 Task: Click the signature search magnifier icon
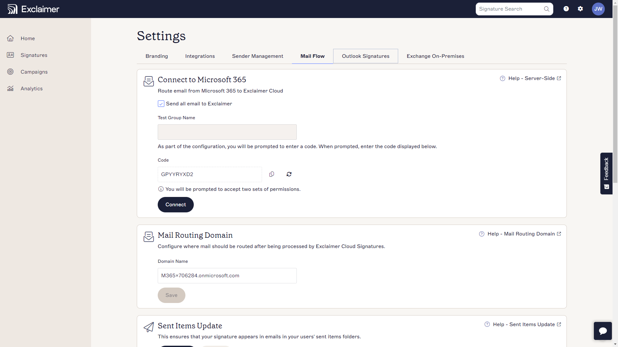[x=546, y=9]
